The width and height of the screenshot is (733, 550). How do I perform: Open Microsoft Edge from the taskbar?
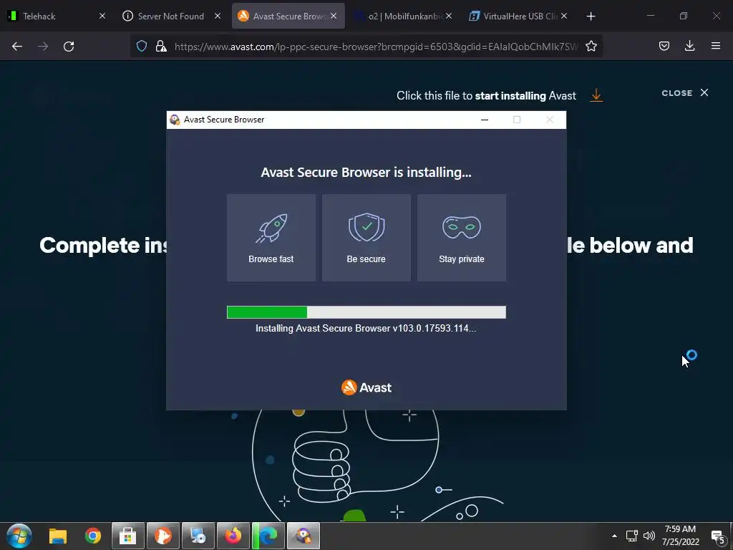tap(268, 536)
